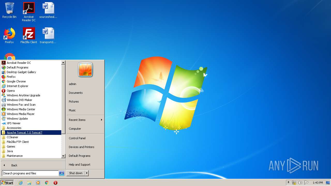This screenshot has height=186, width=331.
Task: Expand the Java folder
Action: point(31,151)
